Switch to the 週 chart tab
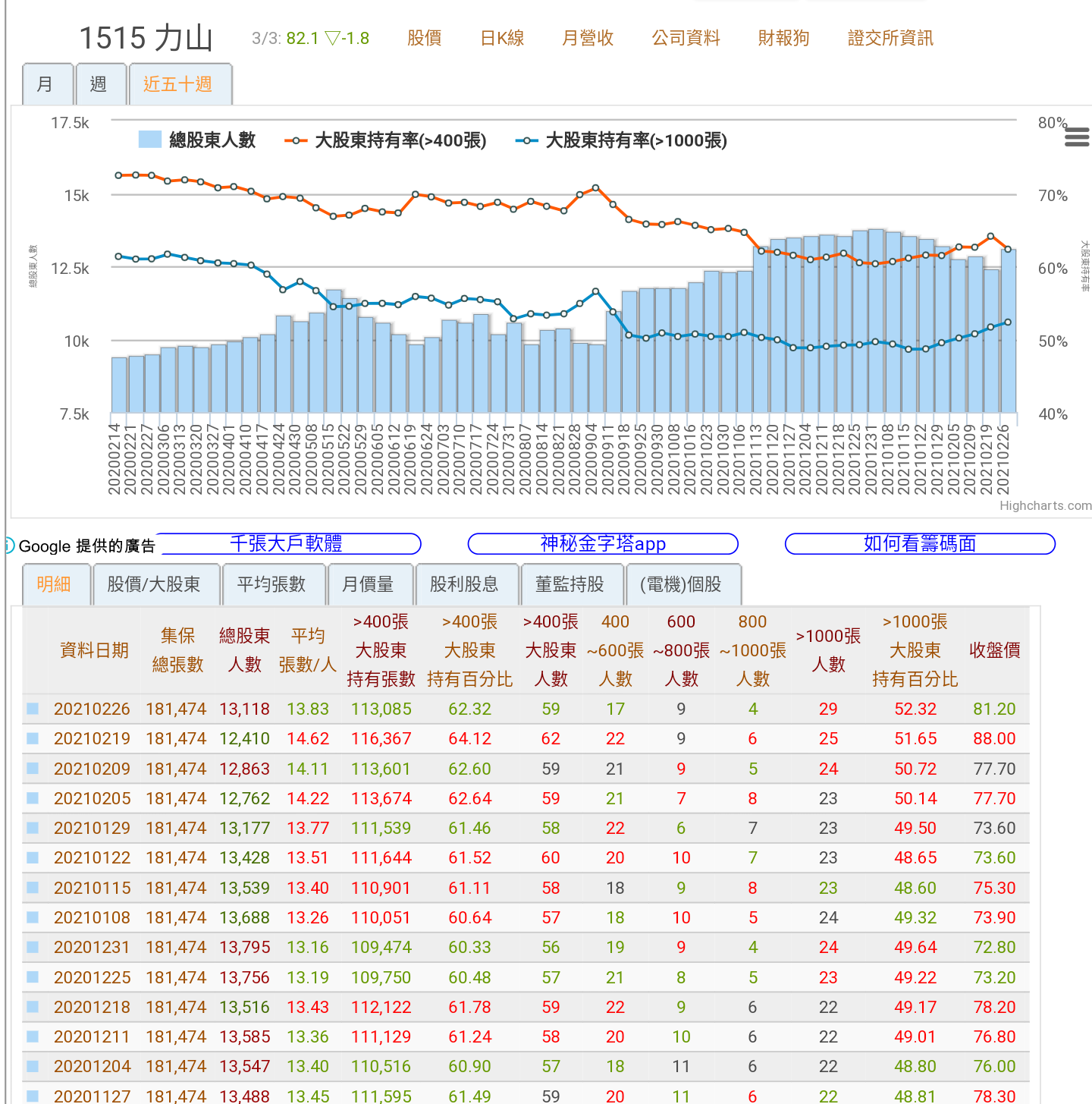 pyautogui.click(x=99, y=84)
